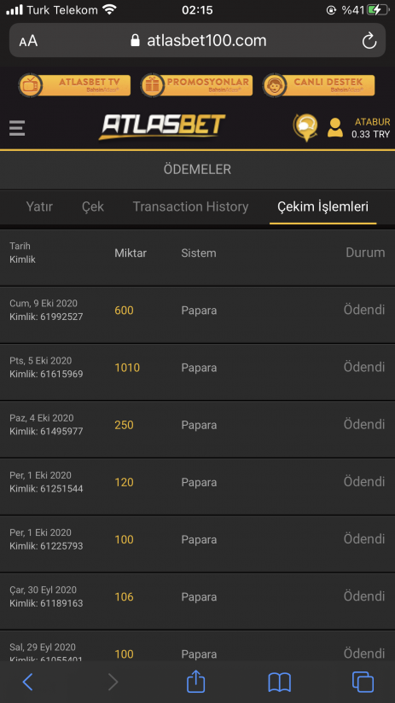Open the Promosyonlar banner
The image size is (395, 703).
[x=196, y=85]
